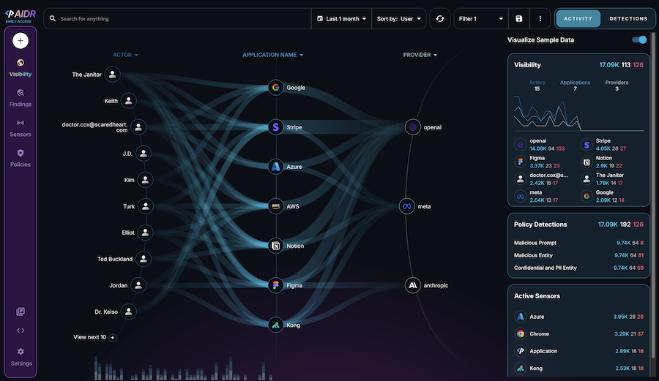This screenshot has width=659, height=381.
Task: Open the three-dot more options menu
Action: point(540,19)
